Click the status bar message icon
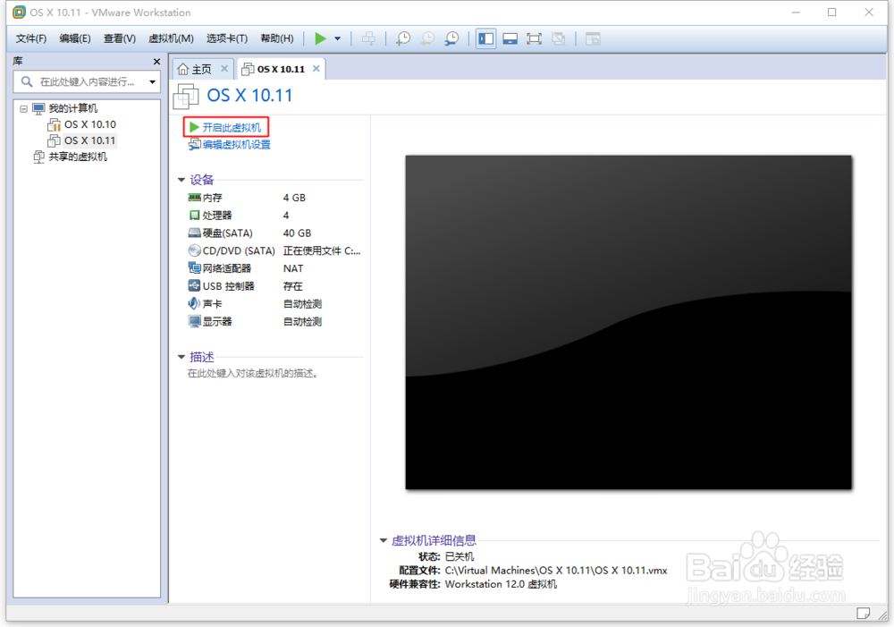This screenshot has height=627, width=894. [x=864, y=614]
